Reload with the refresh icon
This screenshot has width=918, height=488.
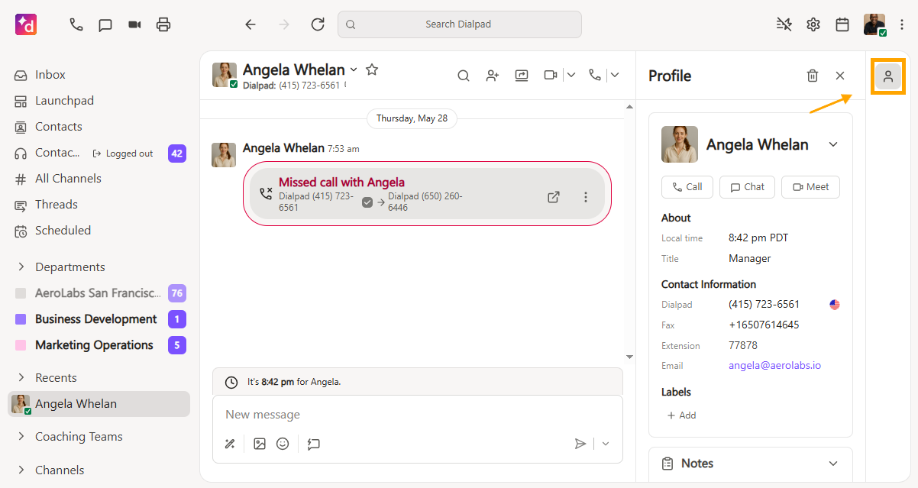[318, 24]
